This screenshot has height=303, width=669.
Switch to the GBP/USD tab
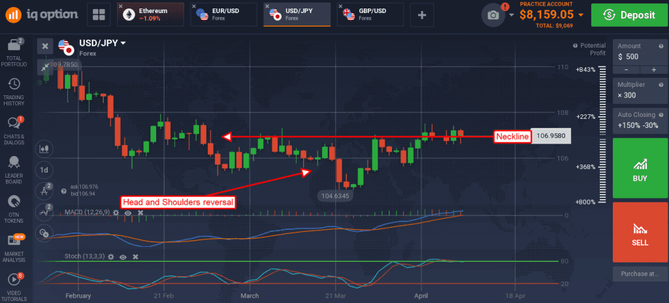(370, 14)
